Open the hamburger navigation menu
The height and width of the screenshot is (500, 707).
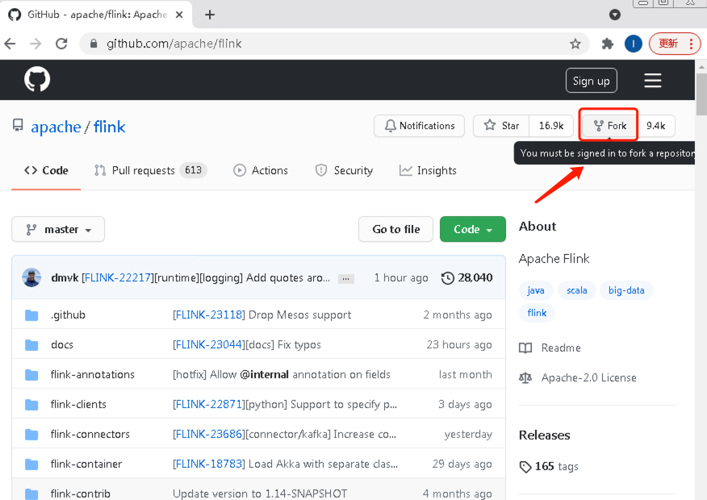click(652, 80)
